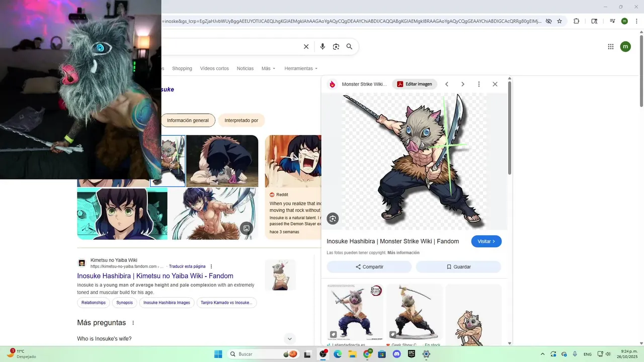644x362 pixels.
Task: Open the three-dot menu beside Traducir esta página
Action: [211, 266]
